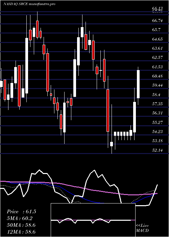The width and height of the screenshot is (169, 237).
Task: Click the 57.35 price axis label
Action: [158, 104]
